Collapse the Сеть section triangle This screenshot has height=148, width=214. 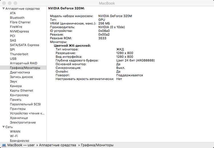pos(3,127)
